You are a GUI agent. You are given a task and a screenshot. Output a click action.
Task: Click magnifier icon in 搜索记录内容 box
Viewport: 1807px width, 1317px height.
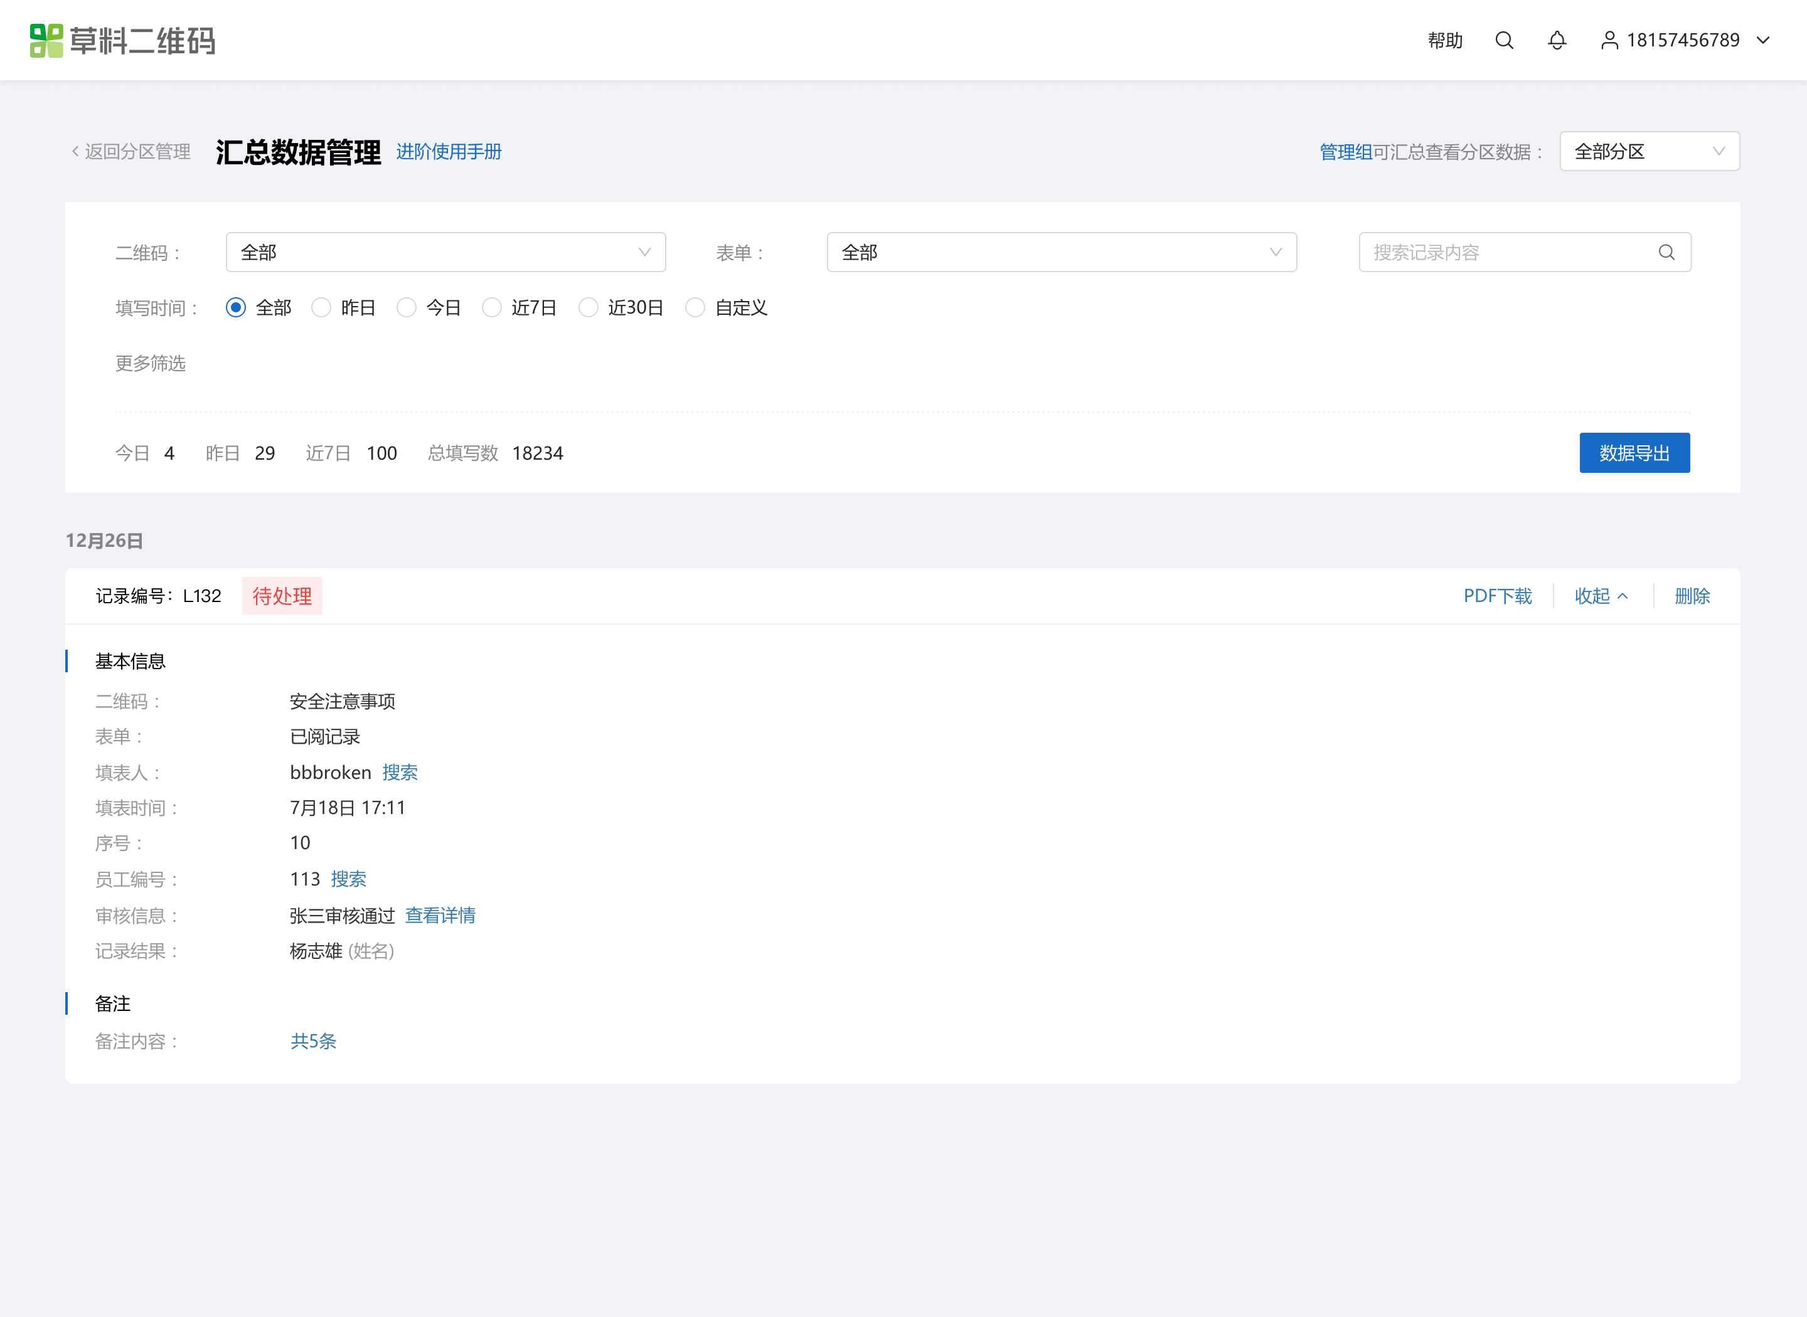click(1666, 253)
